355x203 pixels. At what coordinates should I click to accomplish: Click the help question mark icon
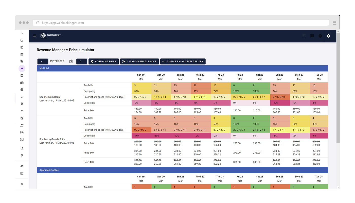coord(320,36)
